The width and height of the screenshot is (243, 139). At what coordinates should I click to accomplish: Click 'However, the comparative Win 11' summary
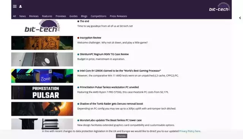(x=128, y=76)
